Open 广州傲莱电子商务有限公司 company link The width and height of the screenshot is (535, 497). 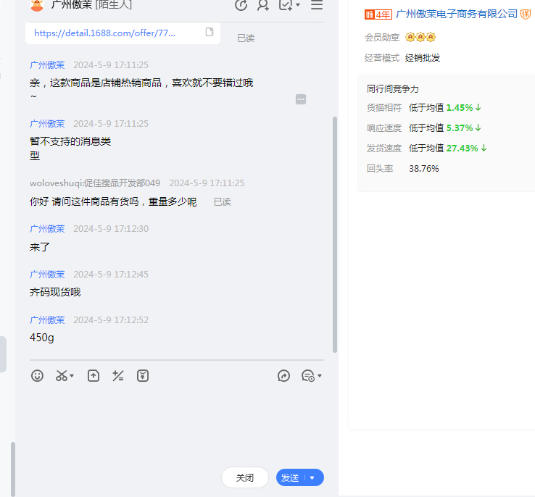point(457,14)
